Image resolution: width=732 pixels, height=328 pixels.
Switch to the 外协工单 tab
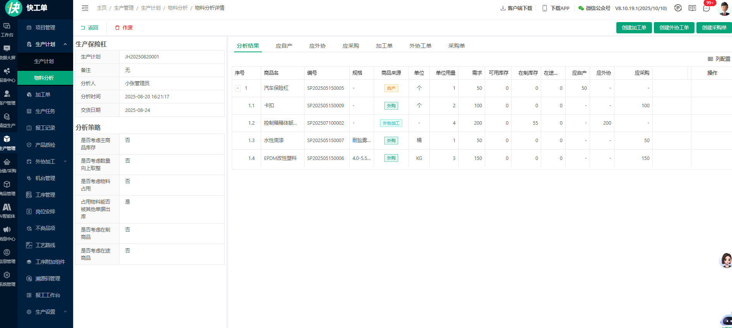click(421, 46)
